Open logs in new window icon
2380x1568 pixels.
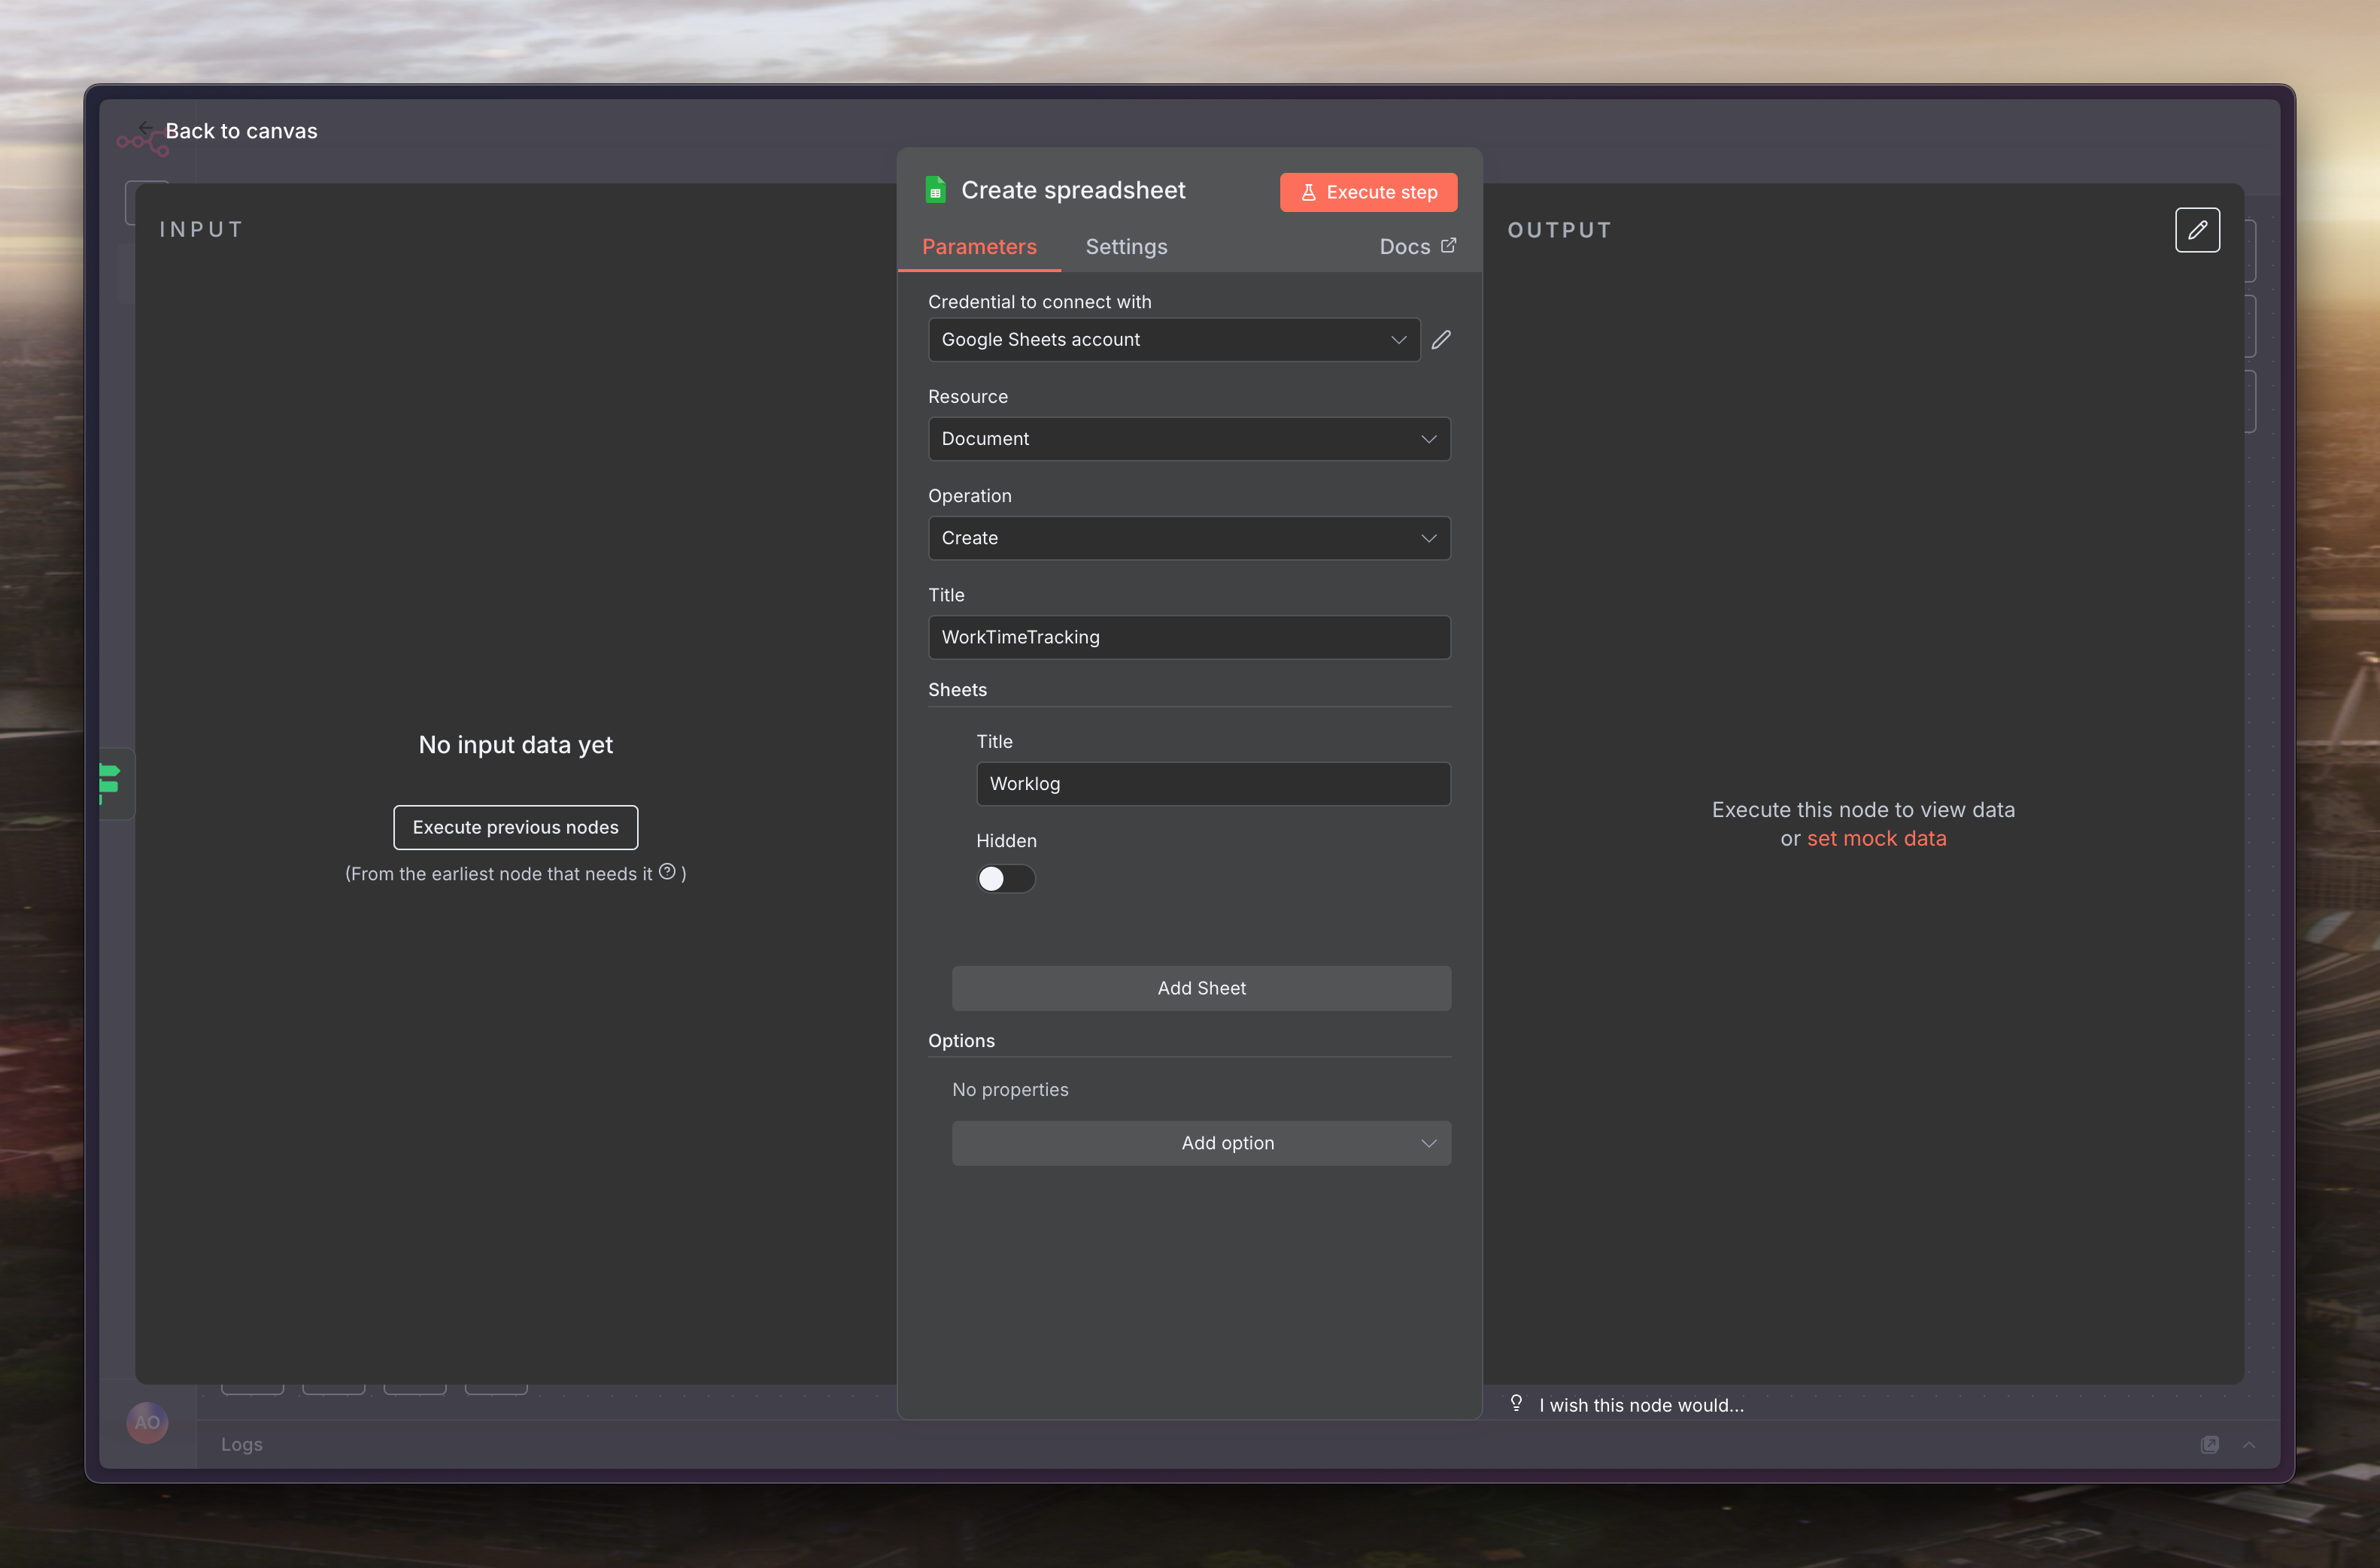pyautogui.click(x=2210, y=1444)
